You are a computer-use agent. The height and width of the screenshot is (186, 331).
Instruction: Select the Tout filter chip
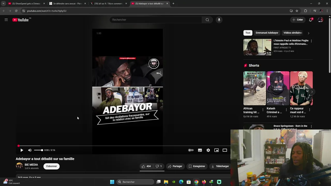(x=248, y=33)
